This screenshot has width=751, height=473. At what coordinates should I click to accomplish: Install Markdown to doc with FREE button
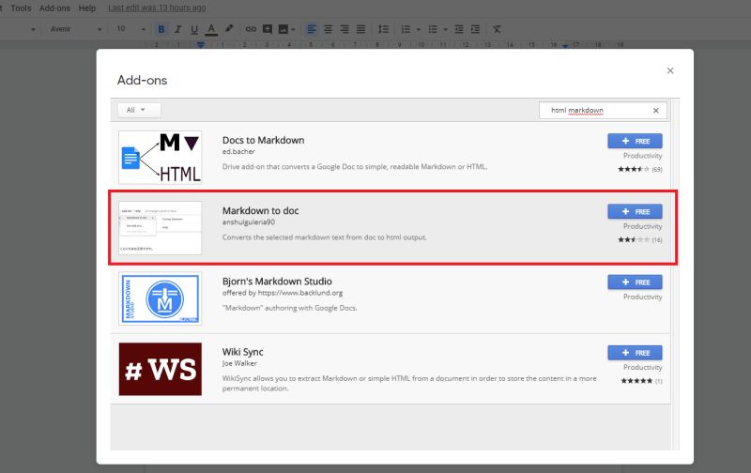[x=635, y=211]
